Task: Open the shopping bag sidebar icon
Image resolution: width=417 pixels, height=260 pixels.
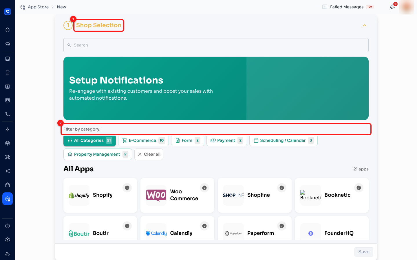Action: click(8, 185)
